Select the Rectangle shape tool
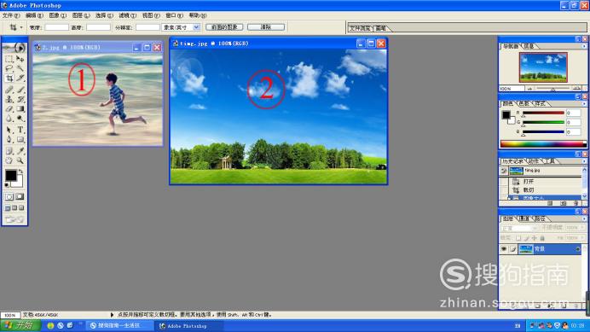The width and height of the screenshot is (590, 332). pos(20,139)
